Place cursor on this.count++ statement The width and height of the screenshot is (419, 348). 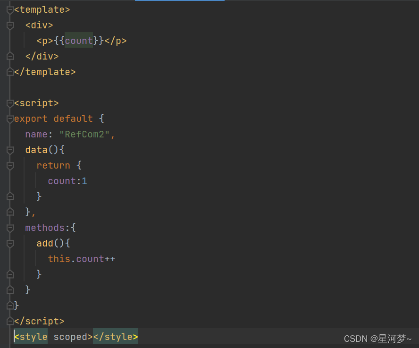[81, 259]
